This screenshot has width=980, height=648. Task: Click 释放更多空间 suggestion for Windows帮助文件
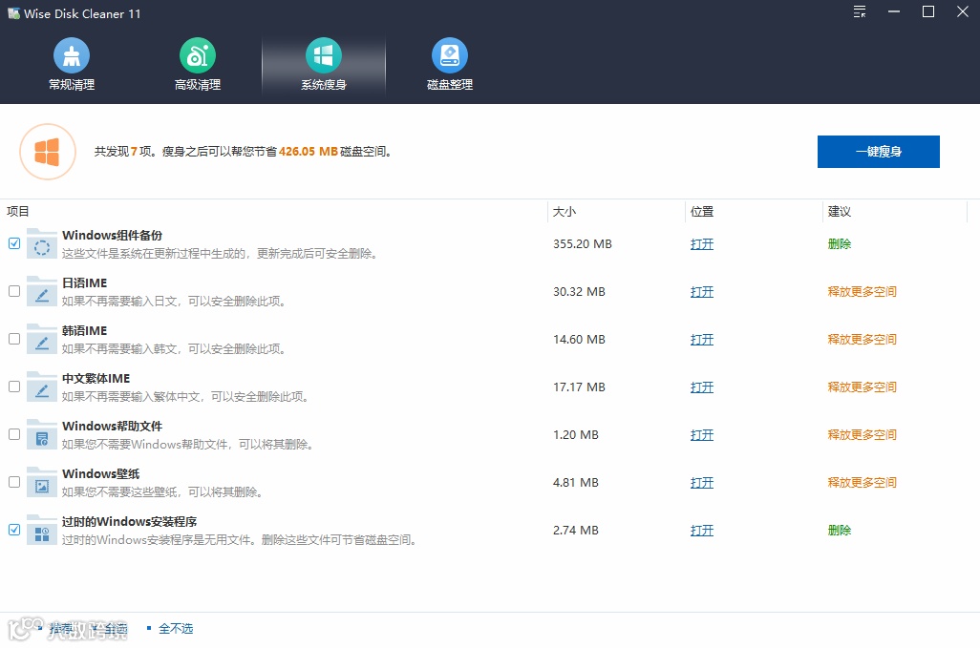[862, 435]
